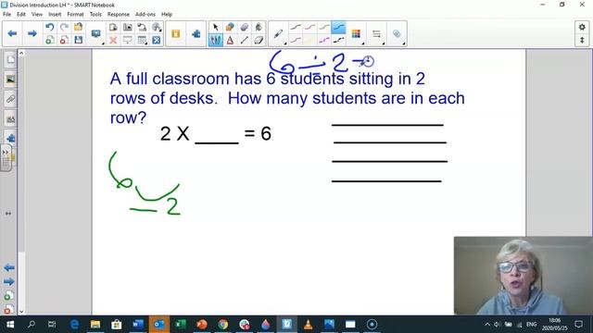This screenshot has width=593, height=333.
Task: Open the Insert menu
Action: pos(55,15)
